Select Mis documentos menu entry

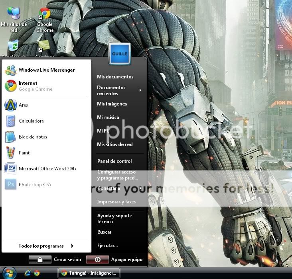pyautogui.click(x=115, y=77)
